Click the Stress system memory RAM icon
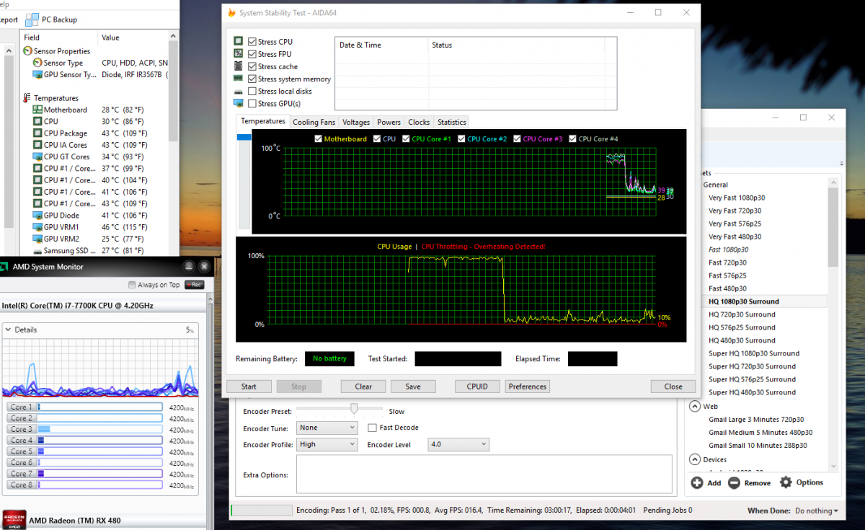The image size is (865, 530). [x=239, y=79]
